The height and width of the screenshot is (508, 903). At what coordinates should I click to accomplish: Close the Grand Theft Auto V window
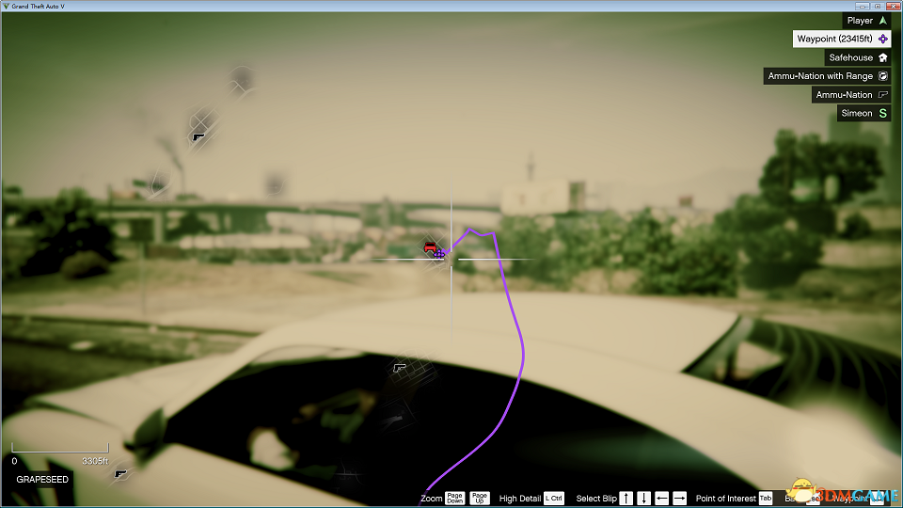tap(894, 6)
